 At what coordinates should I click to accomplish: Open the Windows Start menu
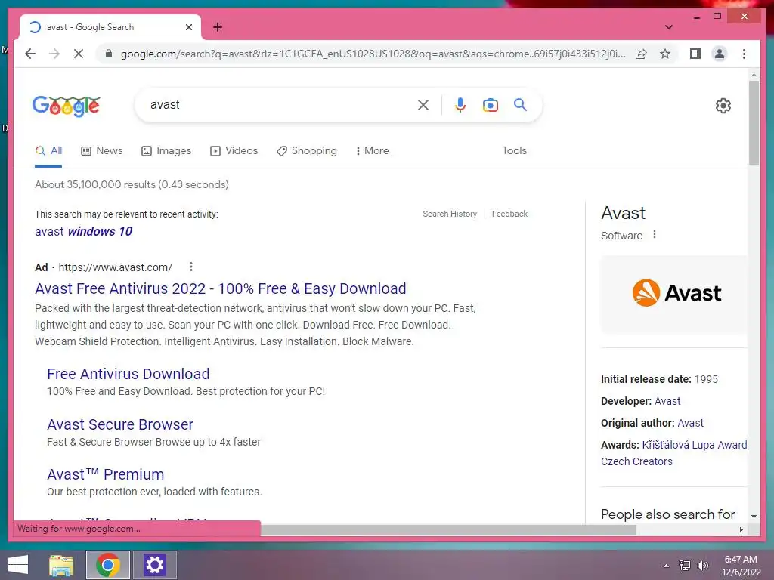click(18, 565)
